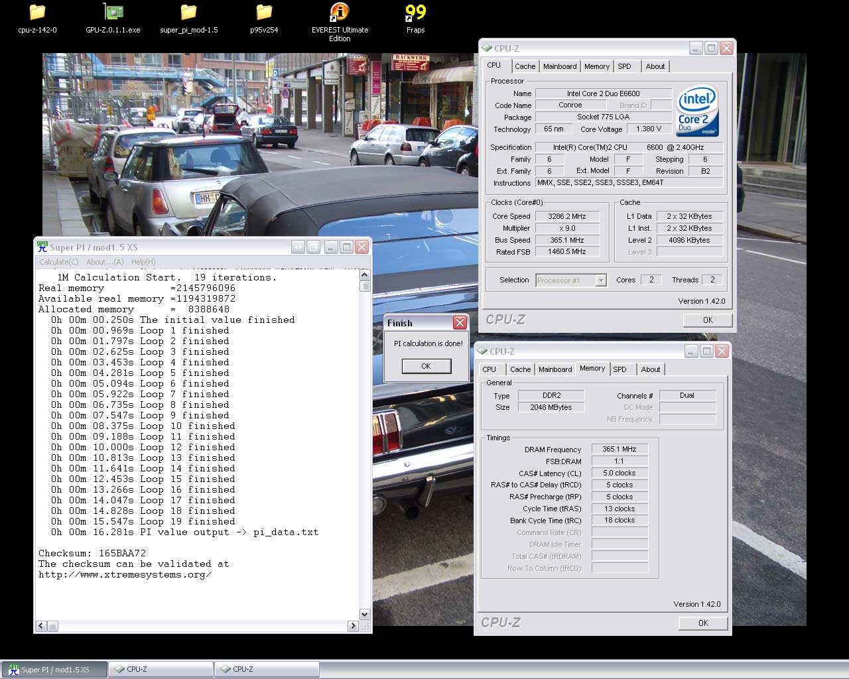The height and width of the screenshot is (679, 849).
Task: Switch to About tab in lower CPU-Z
Action: [x=651, y=369]
